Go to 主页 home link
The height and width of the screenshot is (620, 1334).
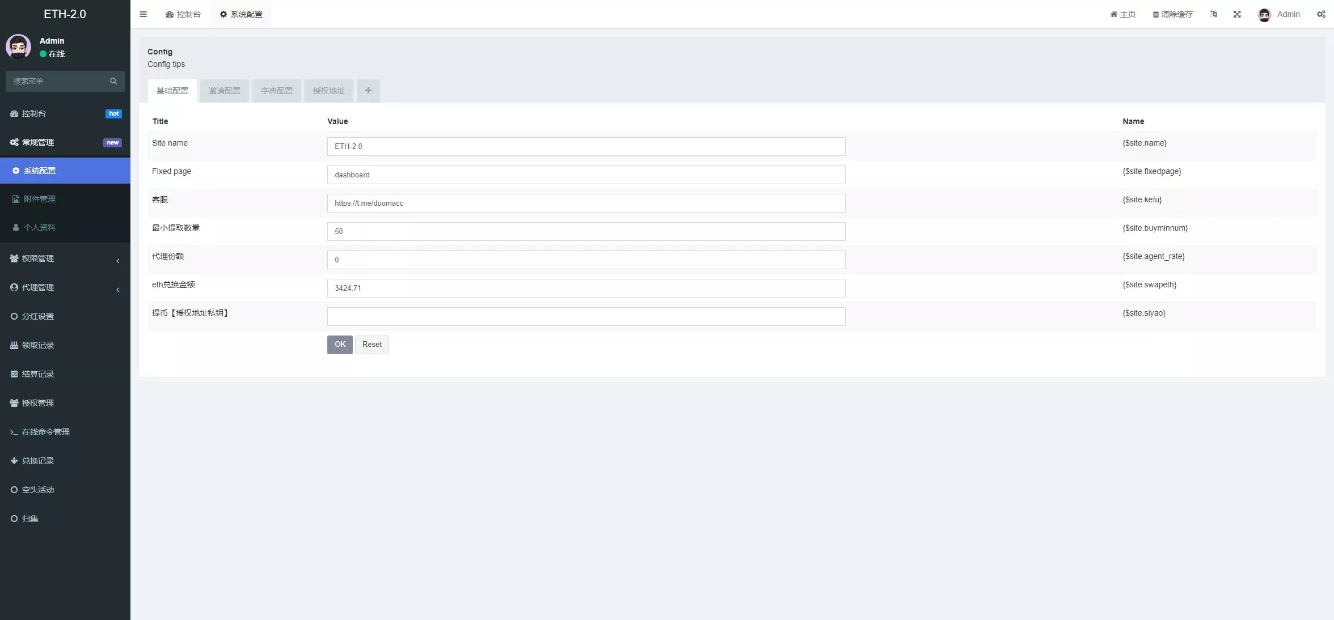click(1122, 14)
